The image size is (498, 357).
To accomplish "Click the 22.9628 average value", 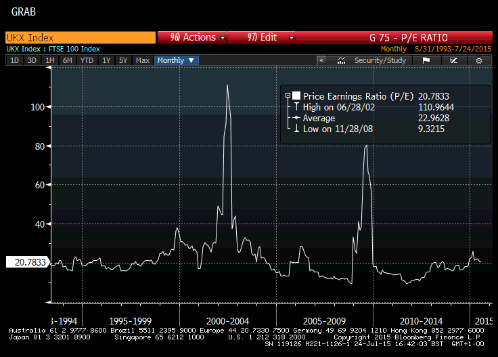I will tap(434, 118).
